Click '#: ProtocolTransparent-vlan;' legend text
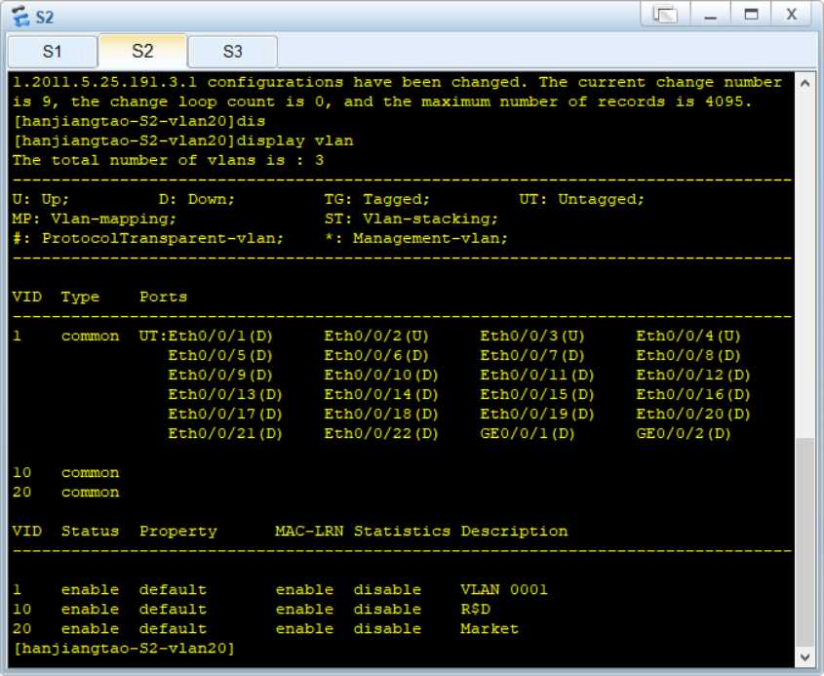This screenshot has width=824, height=676. point(147,239)
